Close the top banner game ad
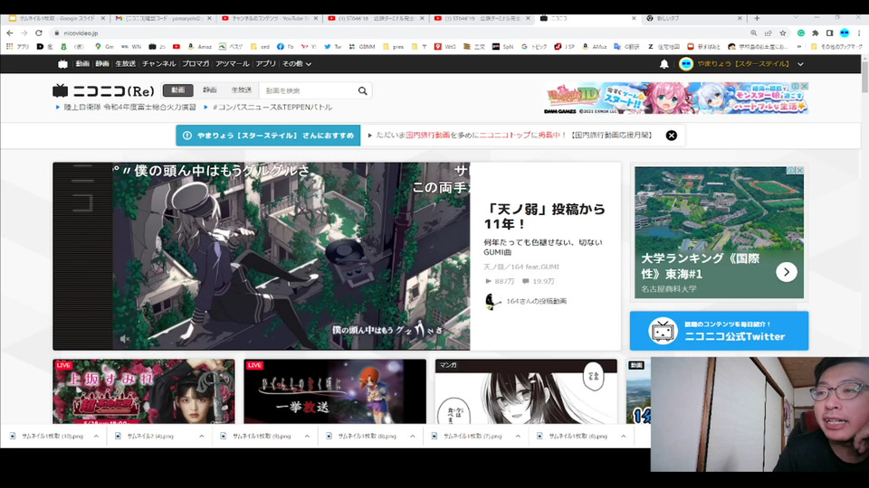Viewport: 869px width, 488px height. [x=804, y=87]
